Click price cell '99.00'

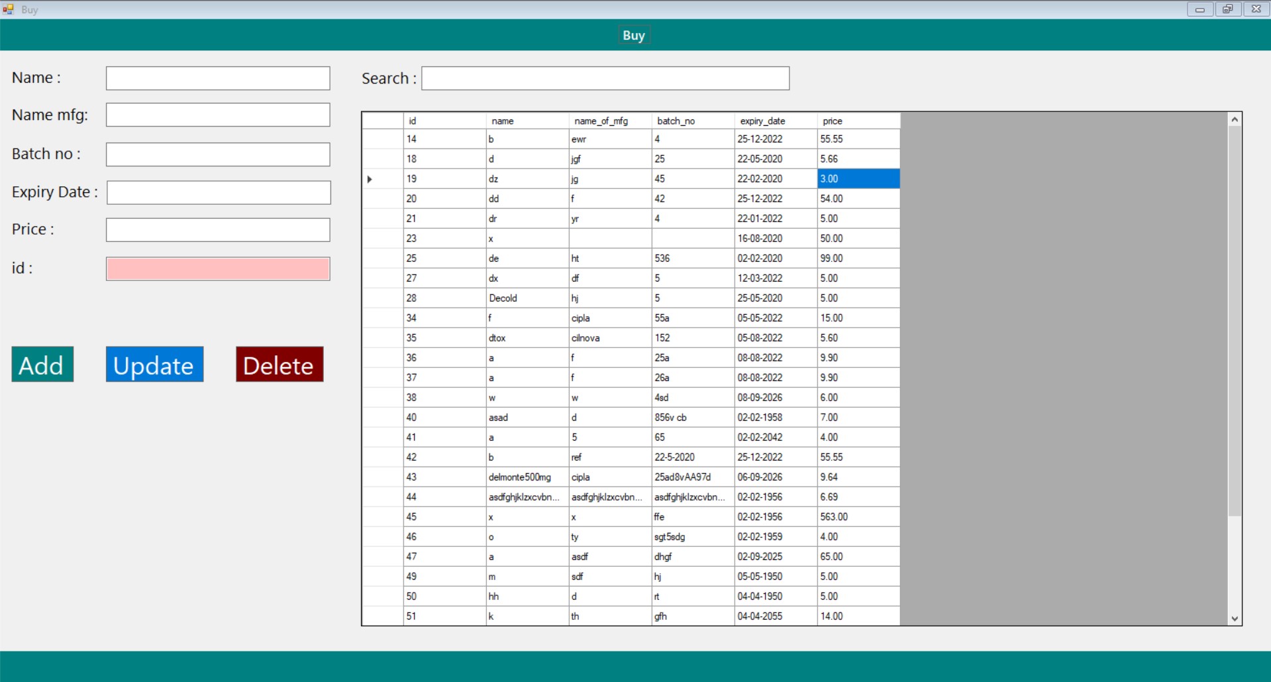tap(858, 258)
